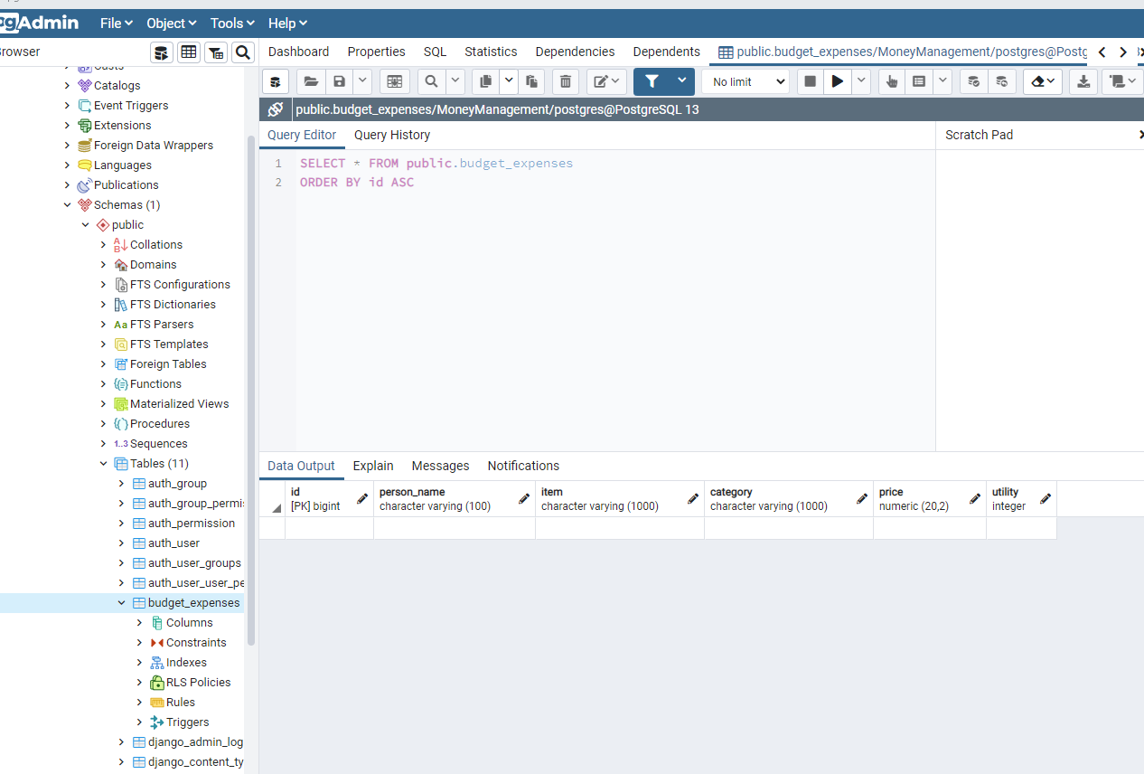Switch to the Statistics tab
The height and width of the screenshot is (774, 1144).
[x=491, y=52]
